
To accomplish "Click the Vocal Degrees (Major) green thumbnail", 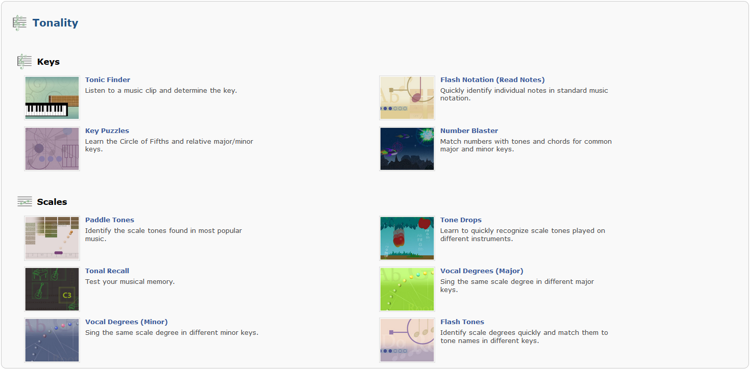I will (407, 289).
